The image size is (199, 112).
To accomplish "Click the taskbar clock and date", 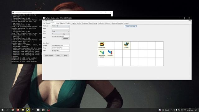I will (x=190, y=110).
